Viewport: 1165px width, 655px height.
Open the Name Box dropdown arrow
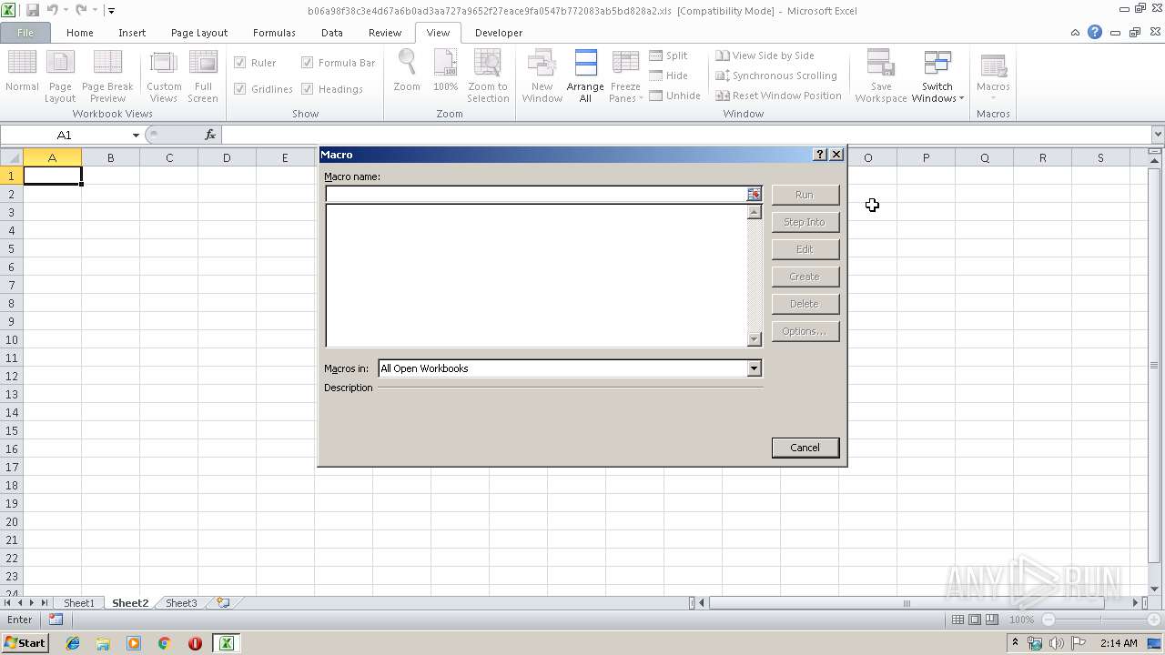coord(136,135)
